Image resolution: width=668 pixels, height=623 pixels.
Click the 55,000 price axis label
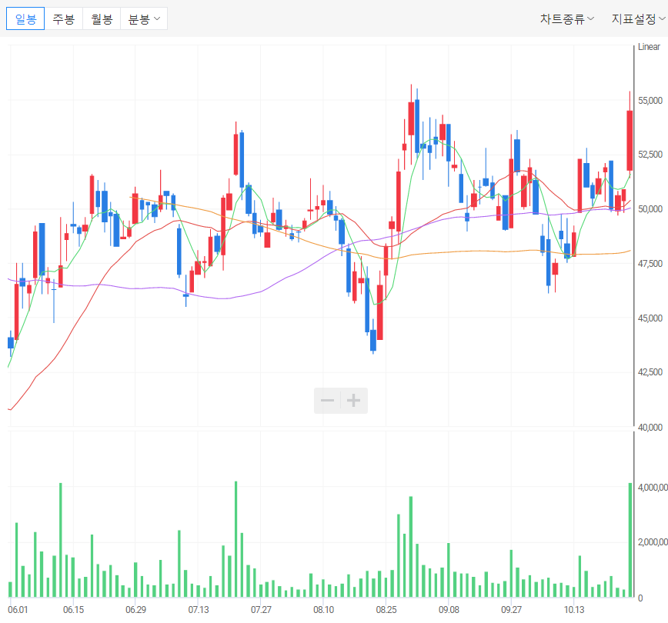coord(650,101)
